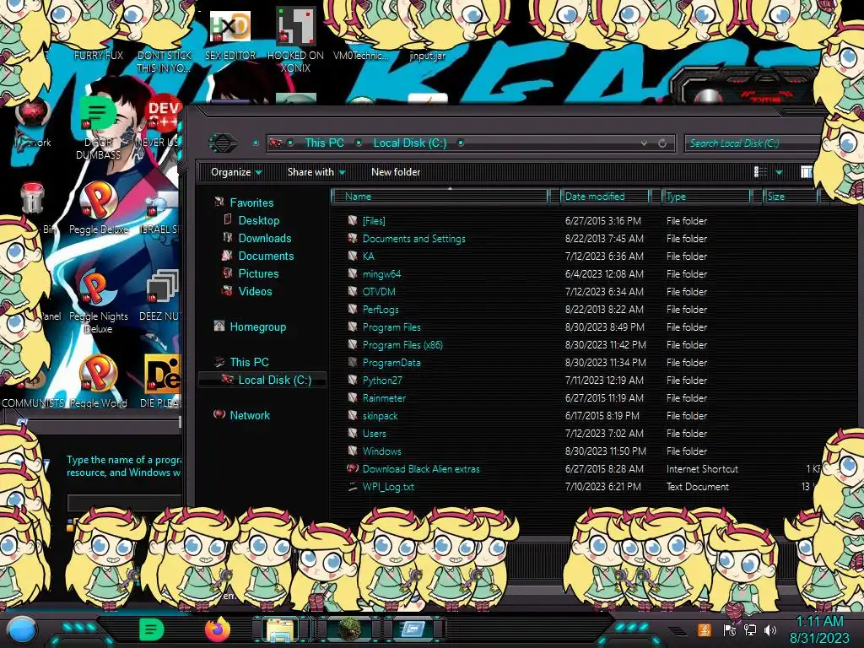The height and width of the screenshot is (648, 864).
Task: Open the Peggle World desktop icon
Action: click(99, 375)
